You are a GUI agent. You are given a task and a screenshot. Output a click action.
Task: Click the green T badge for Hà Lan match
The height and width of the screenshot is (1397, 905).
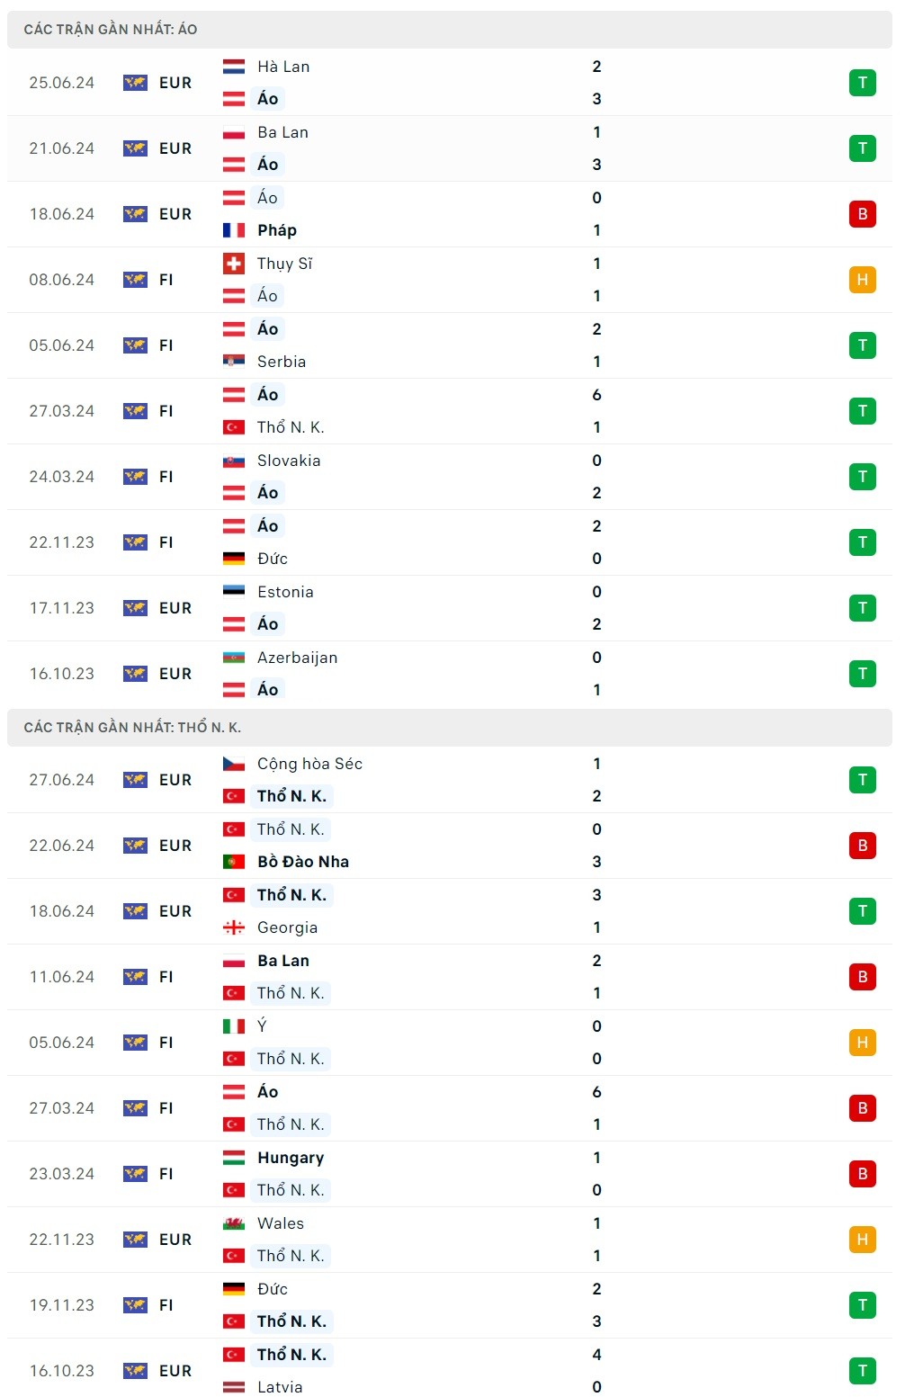[x=862, y=83]
